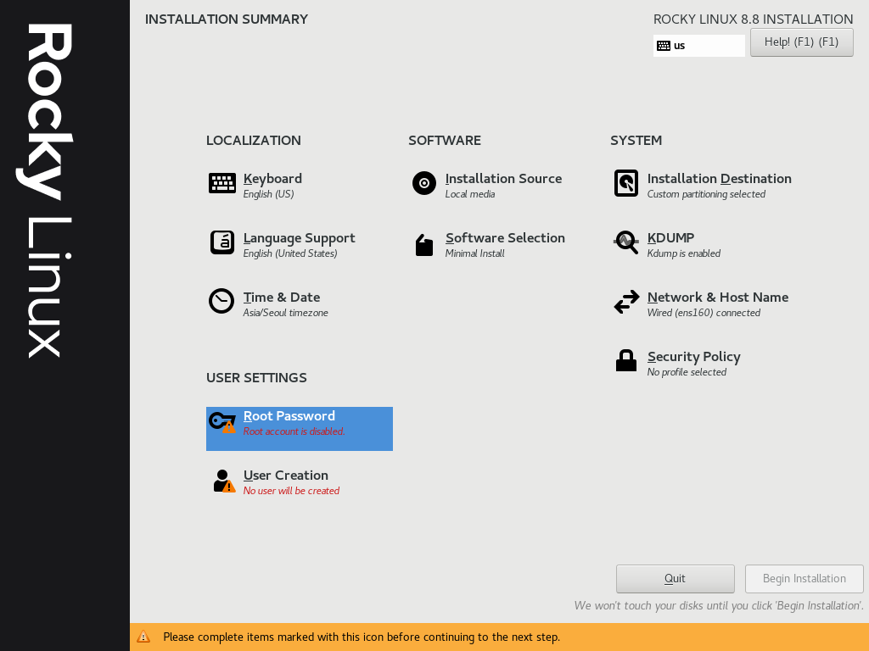Click 'No profile selected' status text
869x651 pixels.
[687, 372]
